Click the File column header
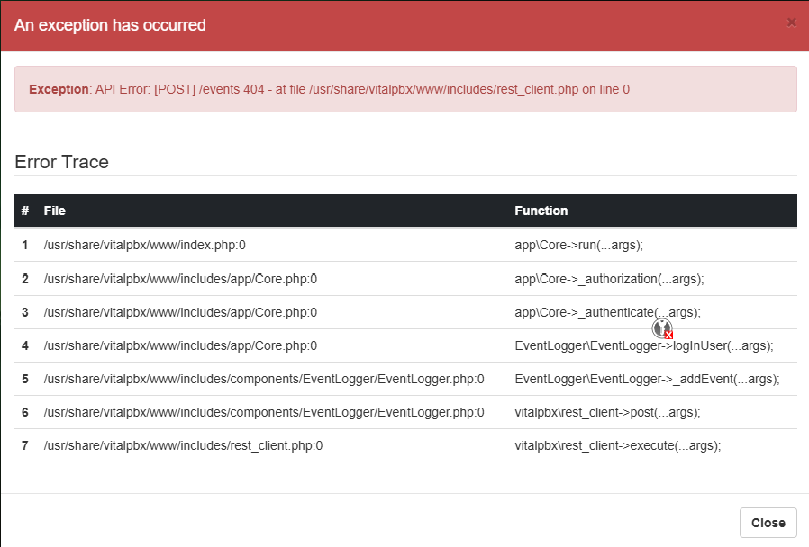This screenshot has height=547, width=809. pos(55,211)
